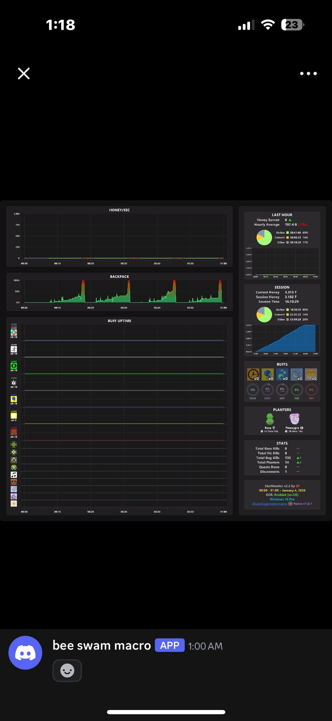Tap the blue balloon on yellow buff icon
This screenshot has height=721, width=332.
(14, 399)
